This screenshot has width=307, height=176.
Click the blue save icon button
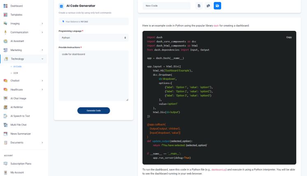[x=217, y=6]
